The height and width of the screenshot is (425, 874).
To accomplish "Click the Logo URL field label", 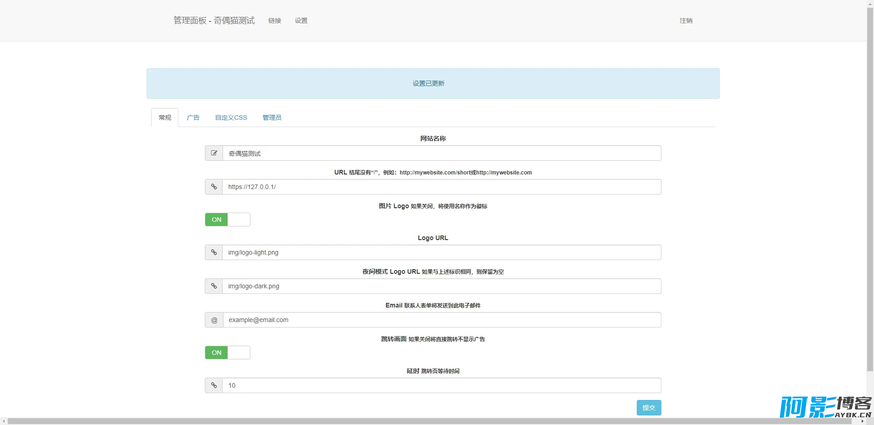I will (x=433, y=238).
